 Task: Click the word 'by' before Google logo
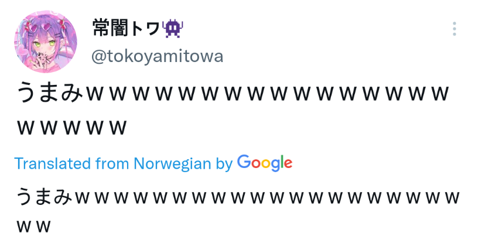pos(224,164)
